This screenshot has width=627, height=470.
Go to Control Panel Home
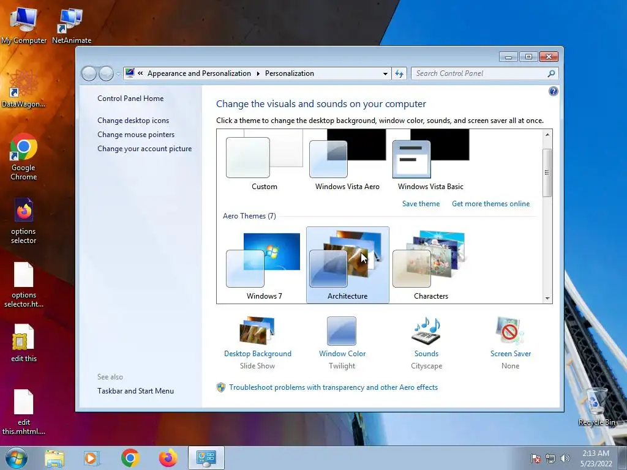click(130, 99)
